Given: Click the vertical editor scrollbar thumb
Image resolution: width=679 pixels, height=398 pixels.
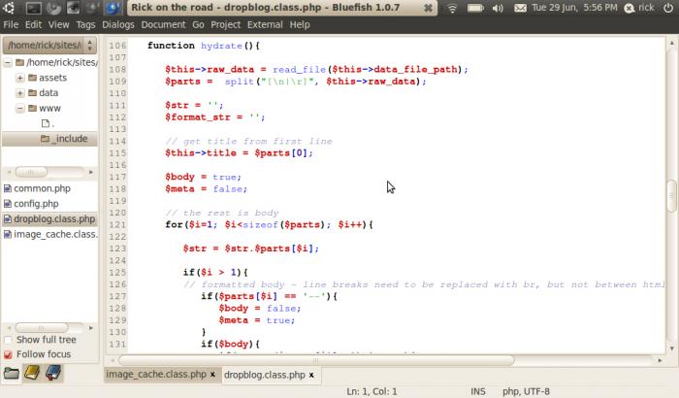Looking at the screenshot, I should 671,196.
